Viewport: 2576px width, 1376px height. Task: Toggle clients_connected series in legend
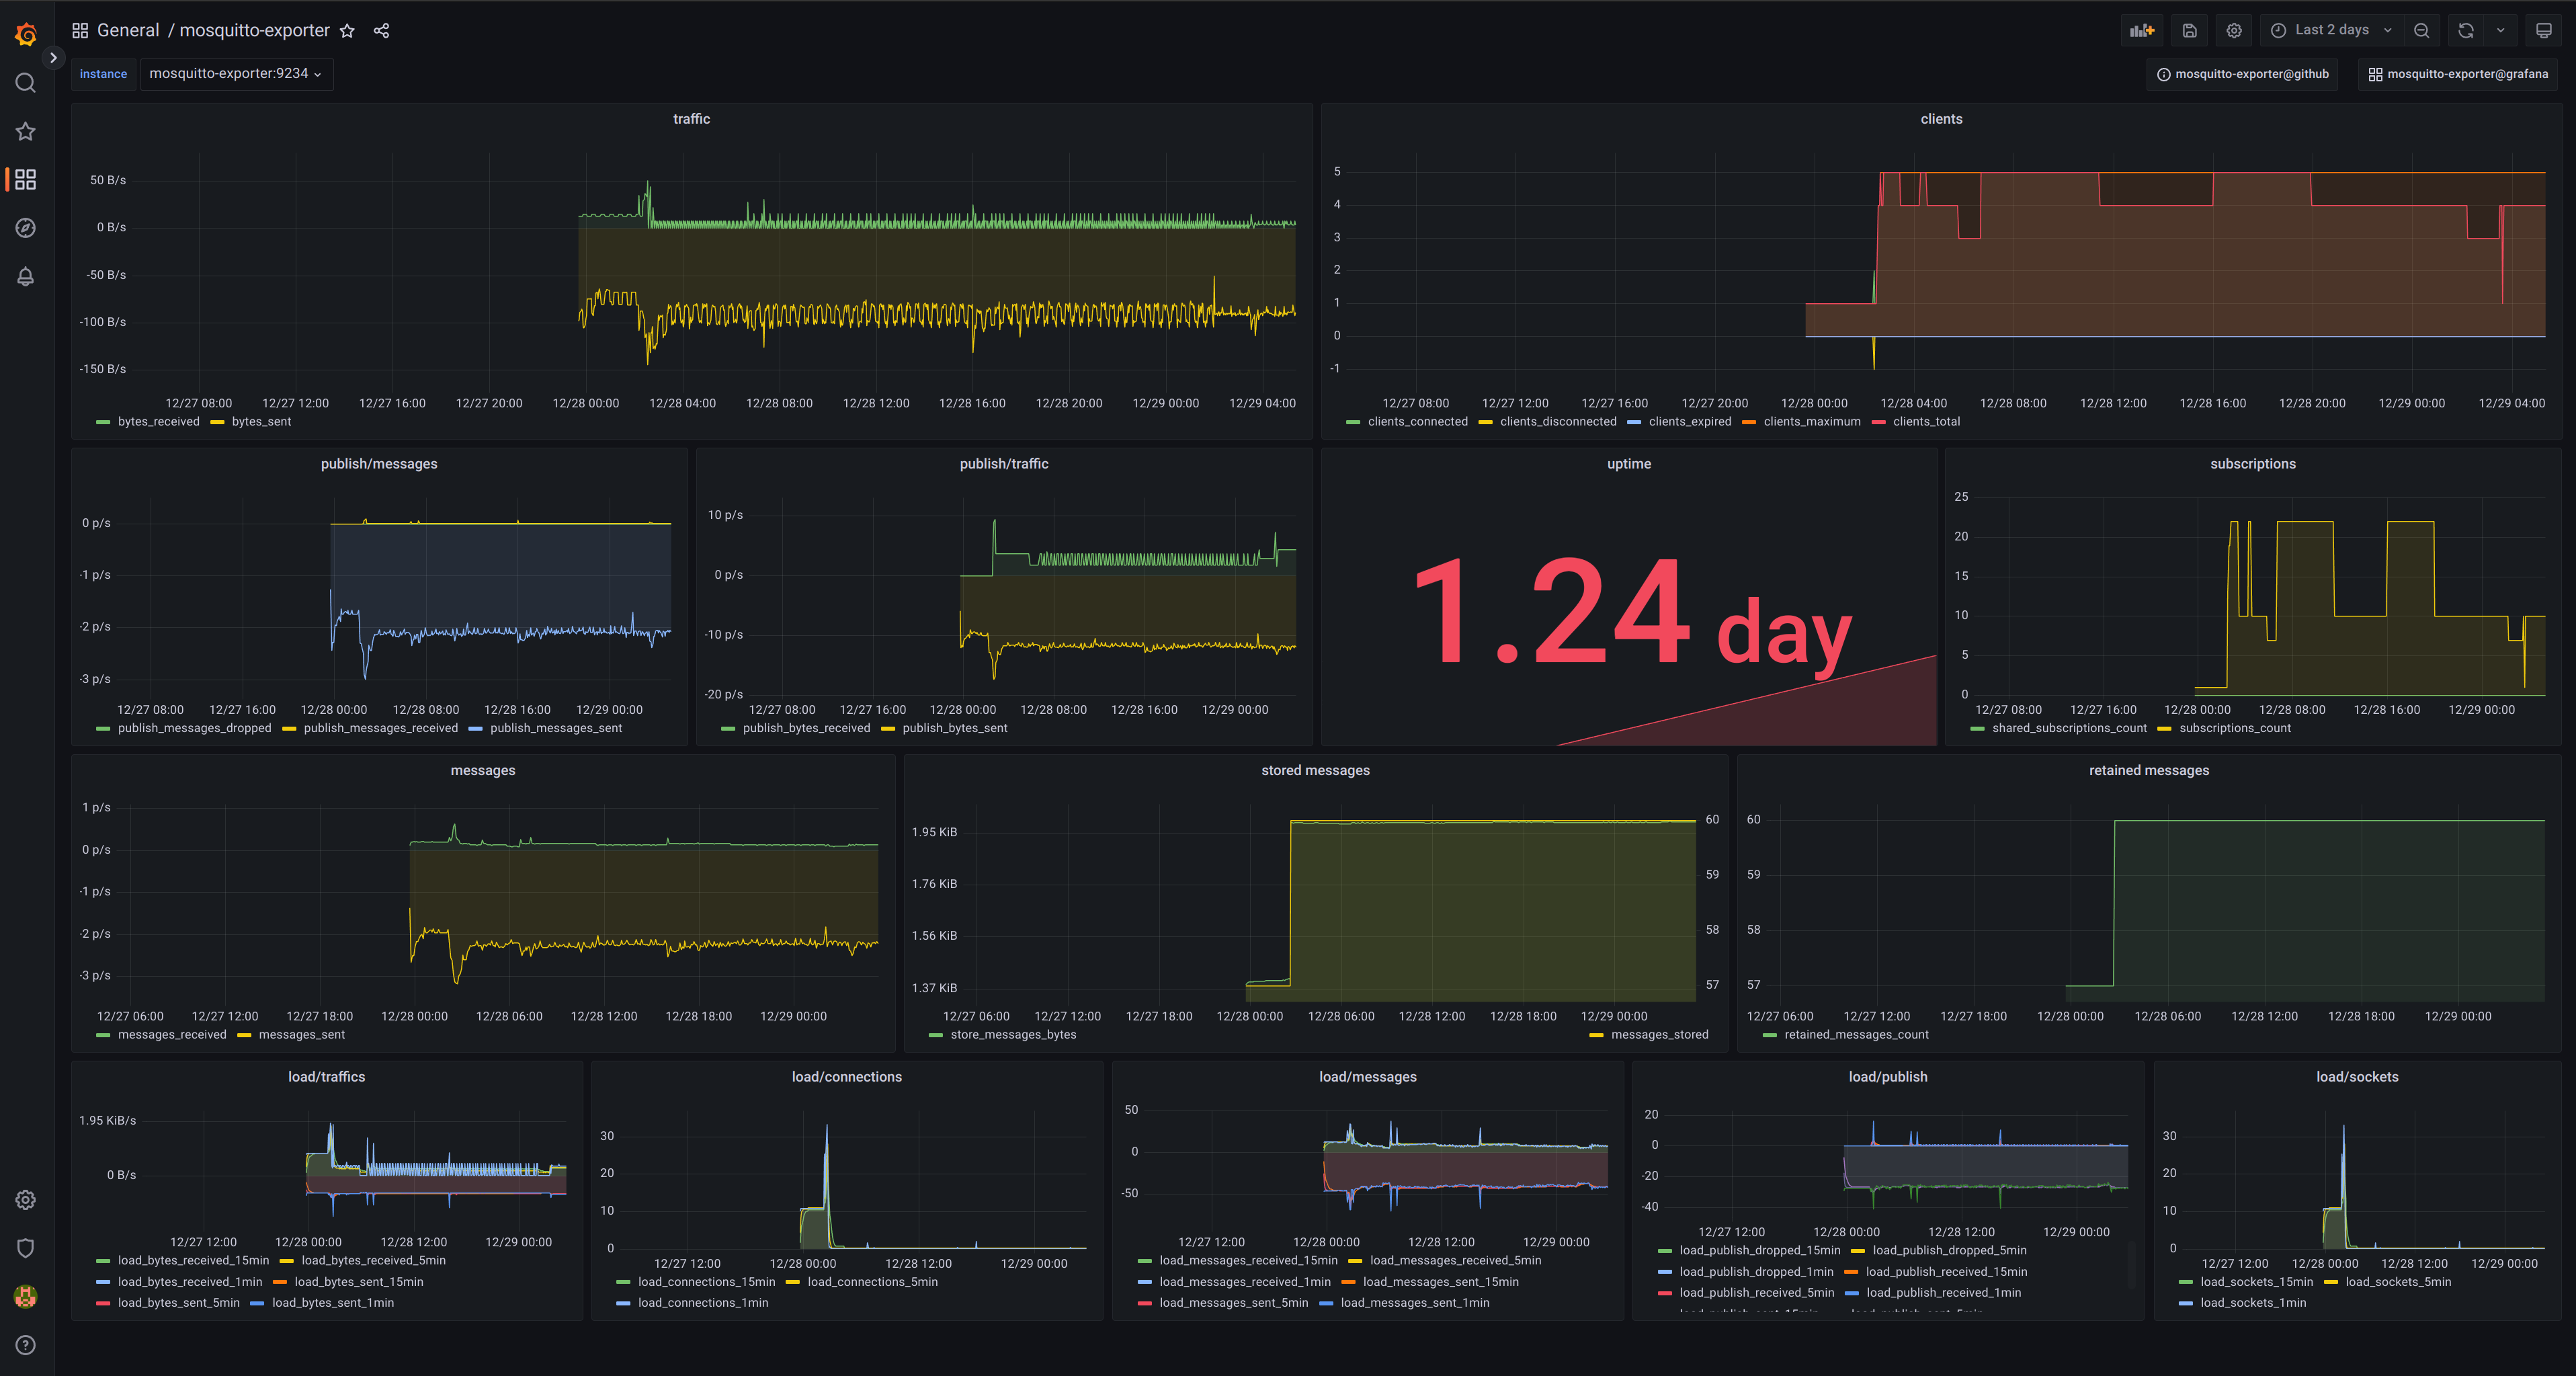click(x=1417, y=422)
